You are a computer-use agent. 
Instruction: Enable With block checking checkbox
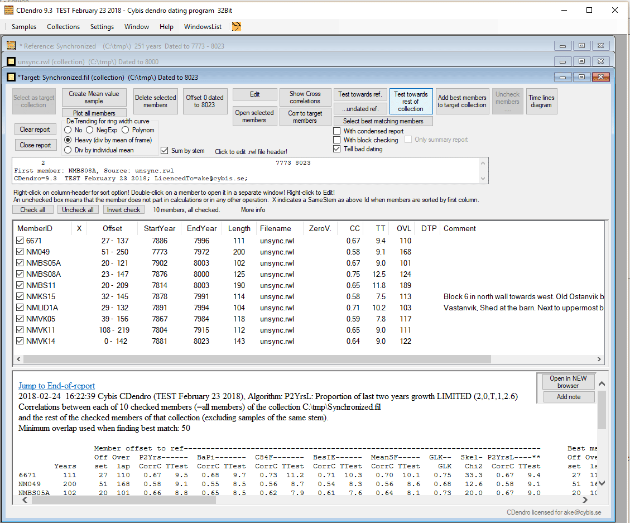coord(337,140)
